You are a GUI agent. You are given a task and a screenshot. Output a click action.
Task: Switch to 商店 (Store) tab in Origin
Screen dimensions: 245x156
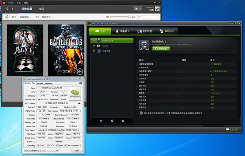pyautogui.click(x=41, y=9)
